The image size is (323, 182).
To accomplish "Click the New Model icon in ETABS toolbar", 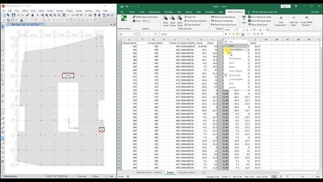I will 5,15.
